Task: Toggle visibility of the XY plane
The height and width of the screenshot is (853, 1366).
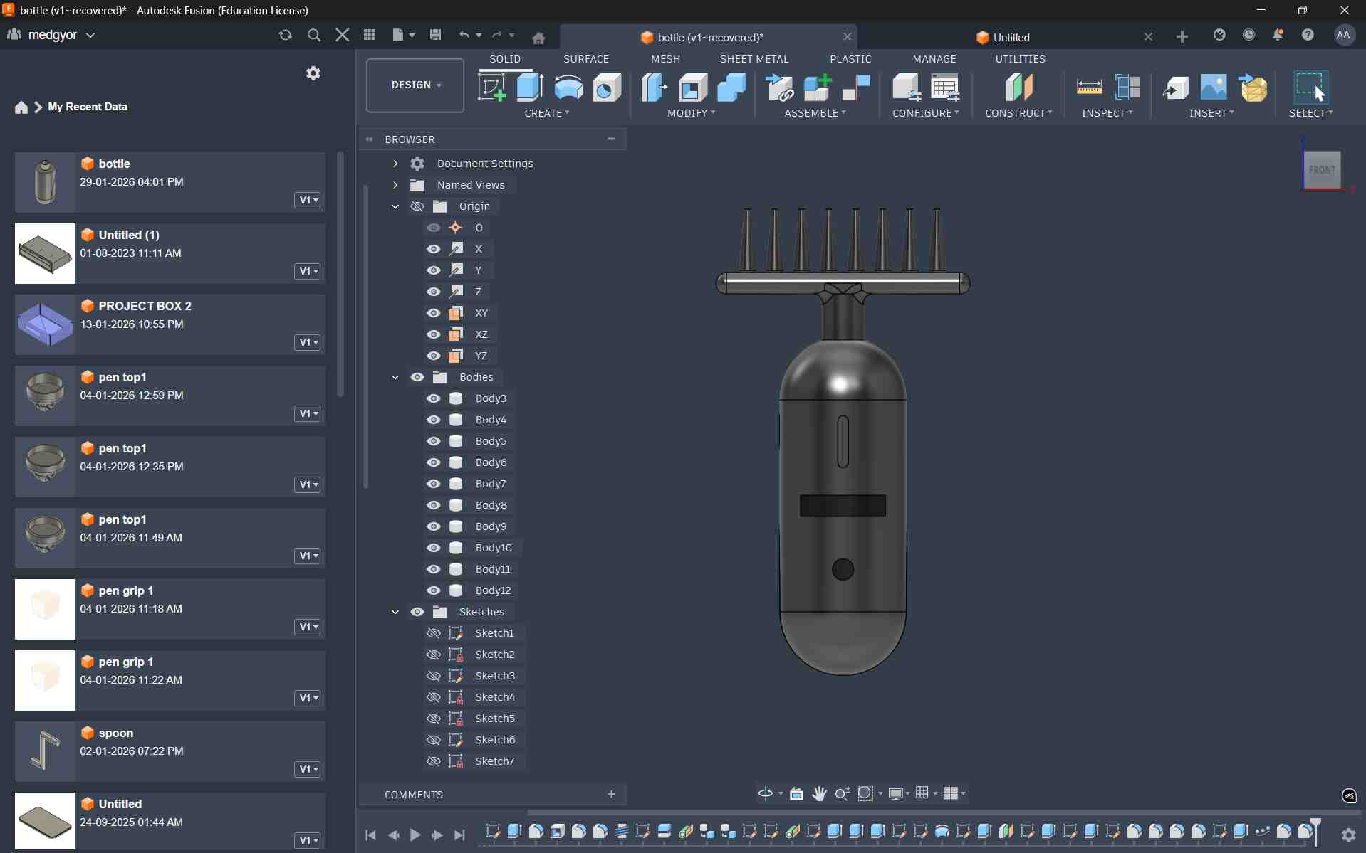Action: 433,313
